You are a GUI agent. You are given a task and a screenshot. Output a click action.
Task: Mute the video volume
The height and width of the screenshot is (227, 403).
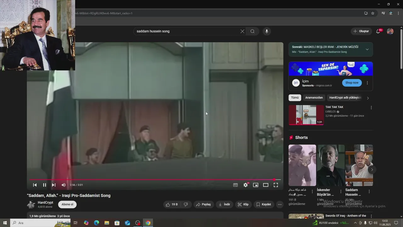coord(64,185)
